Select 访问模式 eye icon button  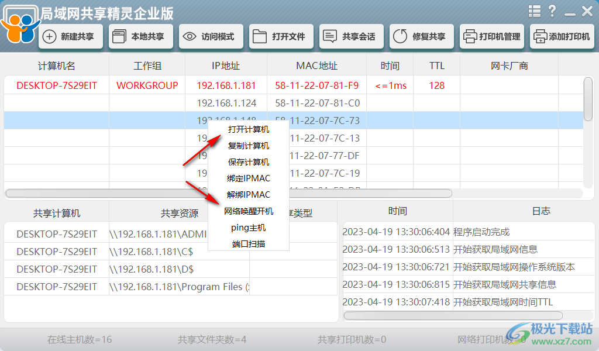point(211,37)
